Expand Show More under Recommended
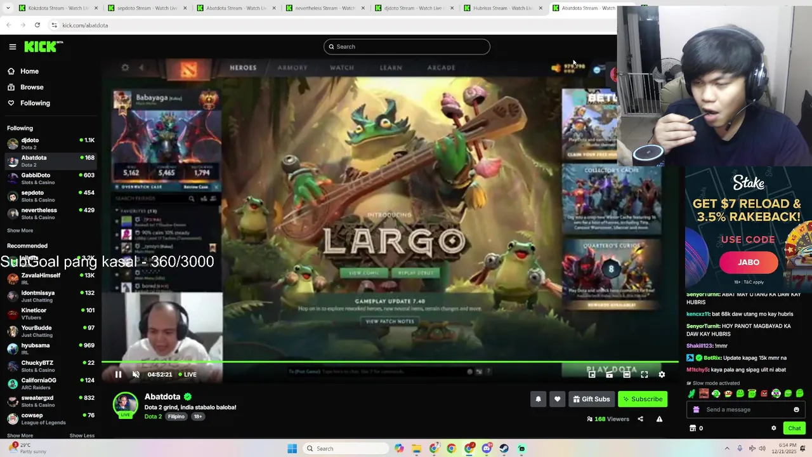Image resolution: width=812 pixels, height=457 pixels. (20, 435)
